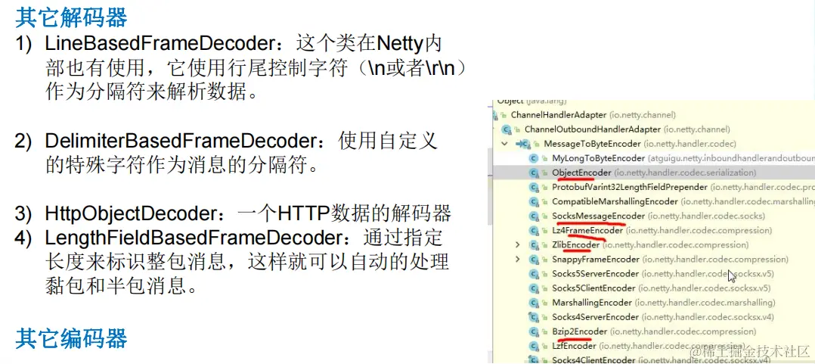
Task: Expand the SnappyFrameEncoder tree node
Action: point(517,259)
